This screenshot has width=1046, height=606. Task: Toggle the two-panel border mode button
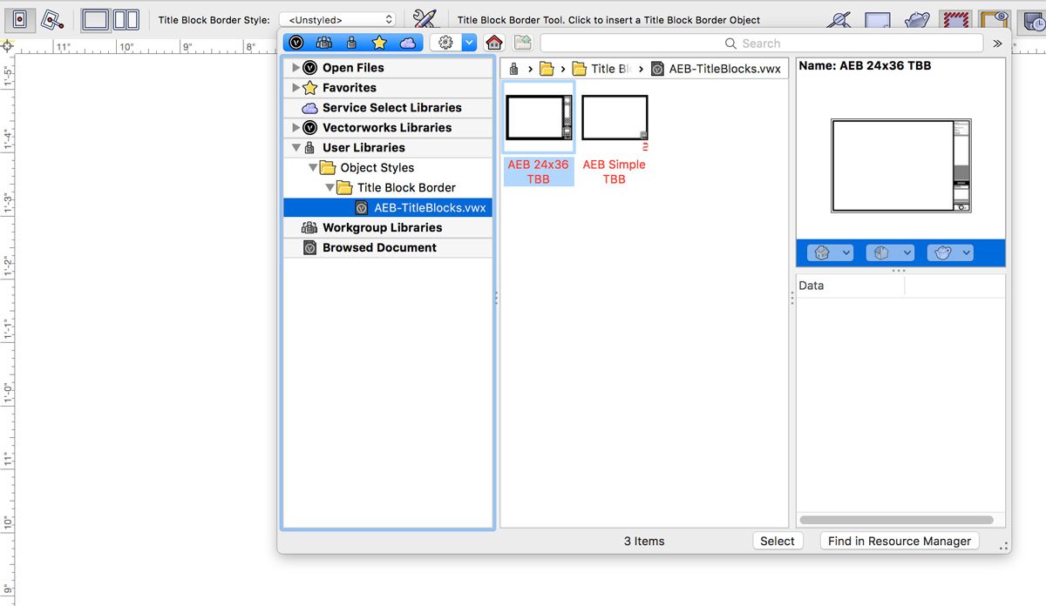[126, 19]
